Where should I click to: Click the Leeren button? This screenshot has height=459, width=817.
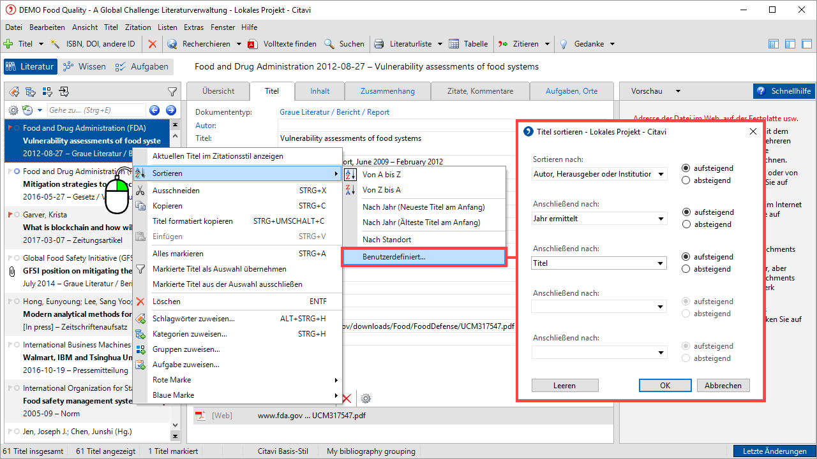coord(564,386)
